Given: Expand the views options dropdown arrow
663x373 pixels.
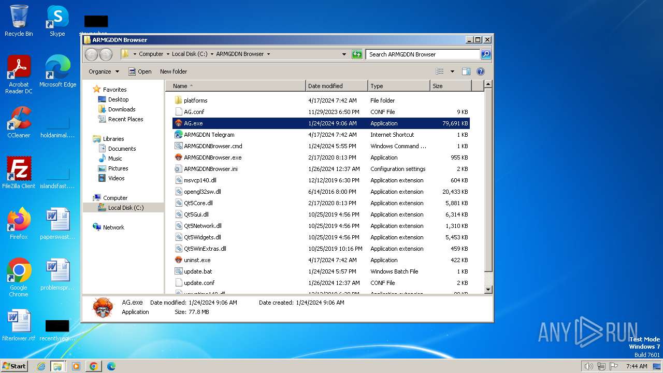Looking at the screenshot, I should click(452, 71).
